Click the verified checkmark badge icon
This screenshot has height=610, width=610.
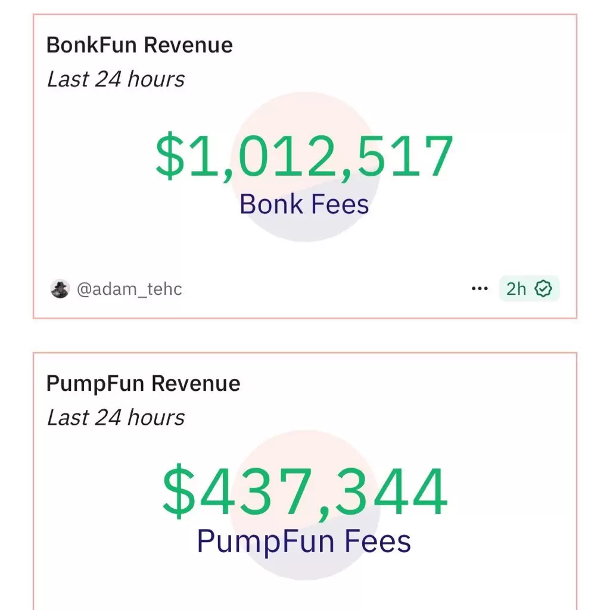(543, 289)
